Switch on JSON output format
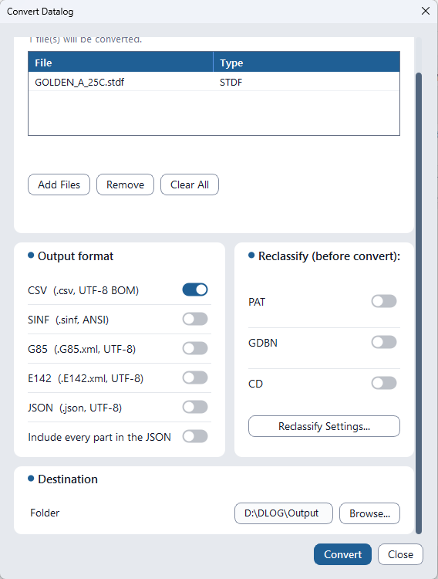The image size is (438, 579). click(195, 407)
